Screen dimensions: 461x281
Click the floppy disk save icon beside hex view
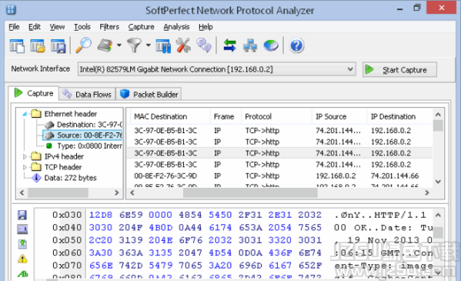point(22,215)
